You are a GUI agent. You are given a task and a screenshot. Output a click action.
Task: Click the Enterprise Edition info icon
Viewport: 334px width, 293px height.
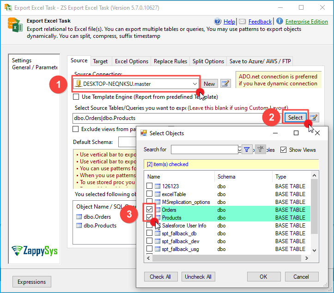[279, 21]
